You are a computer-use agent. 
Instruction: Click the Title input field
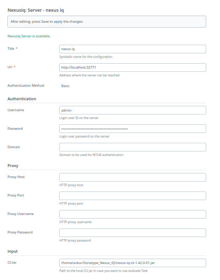pyautogui.click(x=132, y=49)
